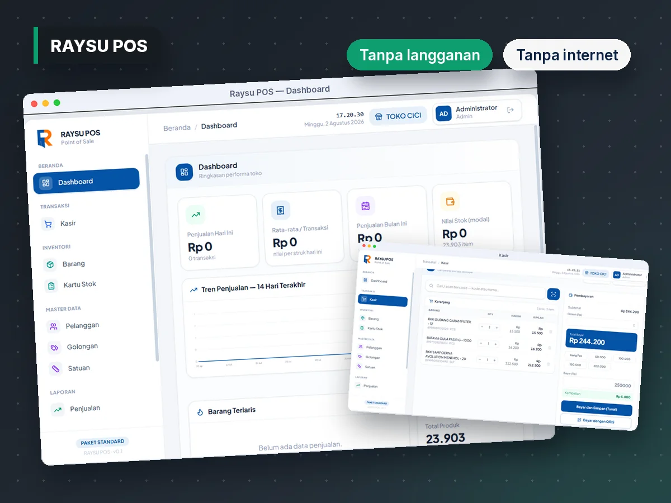Decrease quantity of RKK GUDANG GARAM FILTER
This screenshot has height=503, width=671.
pos(482,327)
